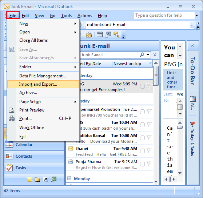This screenshot has width=203, height=198.
Task: Open the Contacts pane button
Action: [x=34, y=156]
